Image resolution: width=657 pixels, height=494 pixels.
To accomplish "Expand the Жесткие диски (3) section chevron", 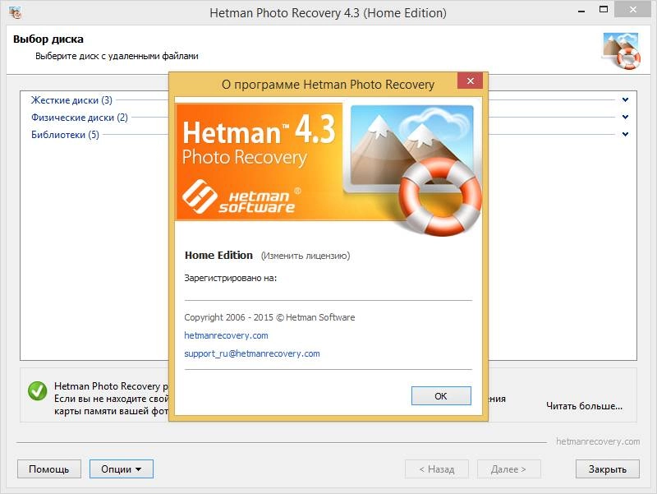I will pos(625,99).
